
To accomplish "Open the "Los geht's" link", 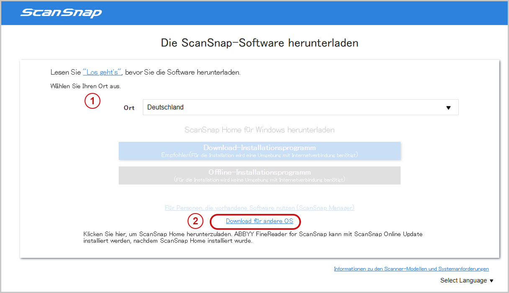I will point(102,72).
